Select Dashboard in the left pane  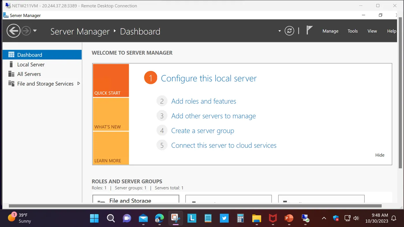click(42, 55)
